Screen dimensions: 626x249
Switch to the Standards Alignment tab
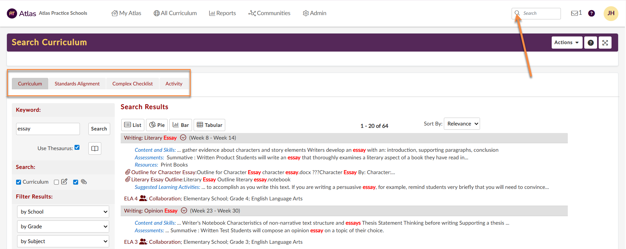(x=77, y=84)
